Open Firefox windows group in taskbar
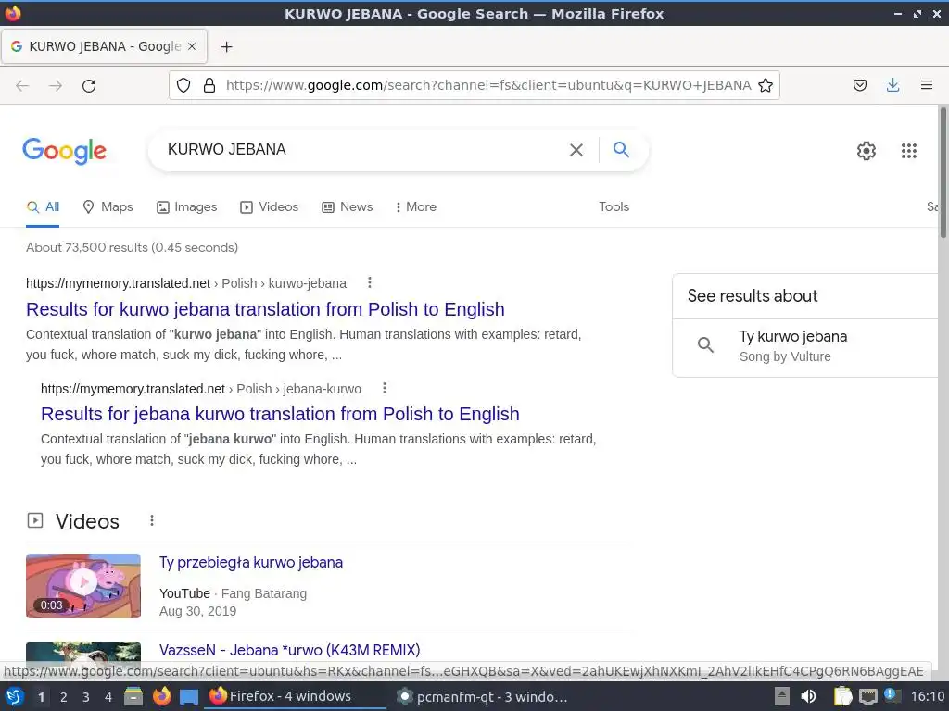The width and height of the screenshot is (949, 711). [296, 697]
